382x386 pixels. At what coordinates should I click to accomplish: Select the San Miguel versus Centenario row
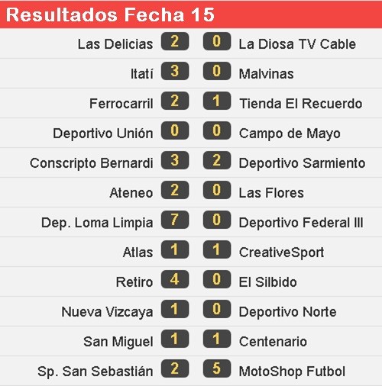coord(191,341)
